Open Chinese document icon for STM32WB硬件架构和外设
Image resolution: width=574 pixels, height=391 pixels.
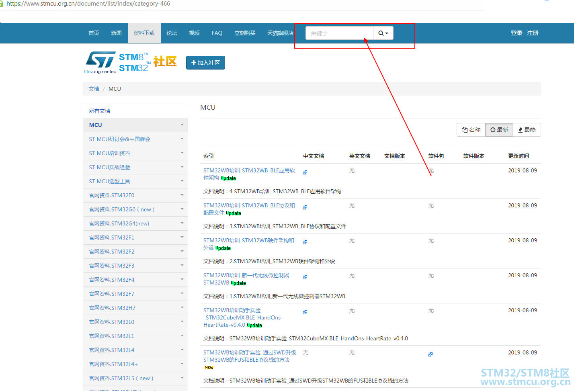(x=305, y=242)
